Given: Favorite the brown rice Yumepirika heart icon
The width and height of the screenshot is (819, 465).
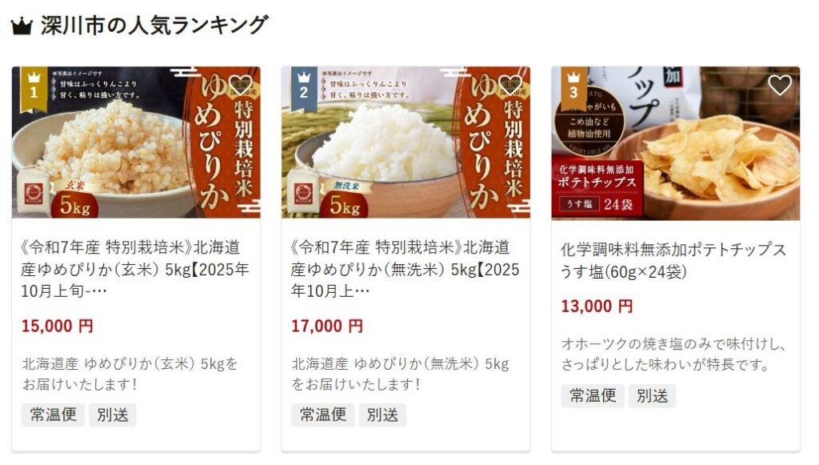Looking at the screenshot, I should tap(240, 85).
